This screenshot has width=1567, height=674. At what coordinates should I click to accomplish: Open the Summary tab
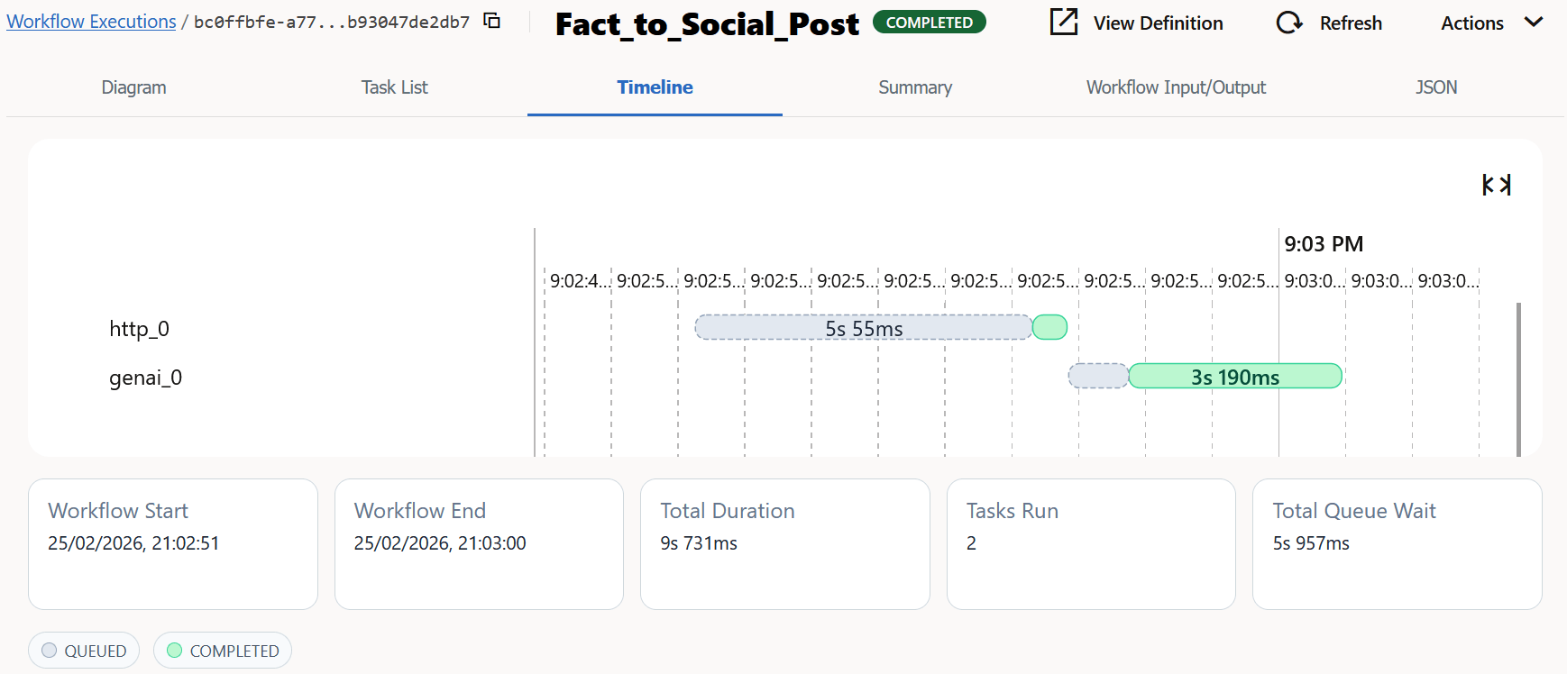[x=915, y=87]
